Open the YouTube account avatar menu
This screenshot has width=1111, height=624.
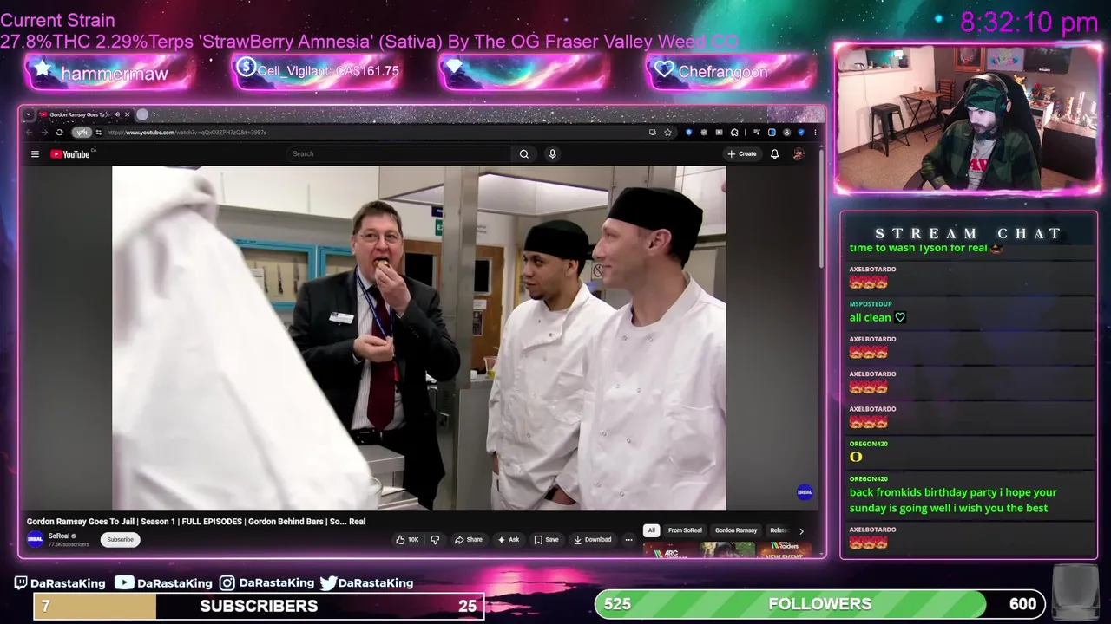click(x=798, y=154)
